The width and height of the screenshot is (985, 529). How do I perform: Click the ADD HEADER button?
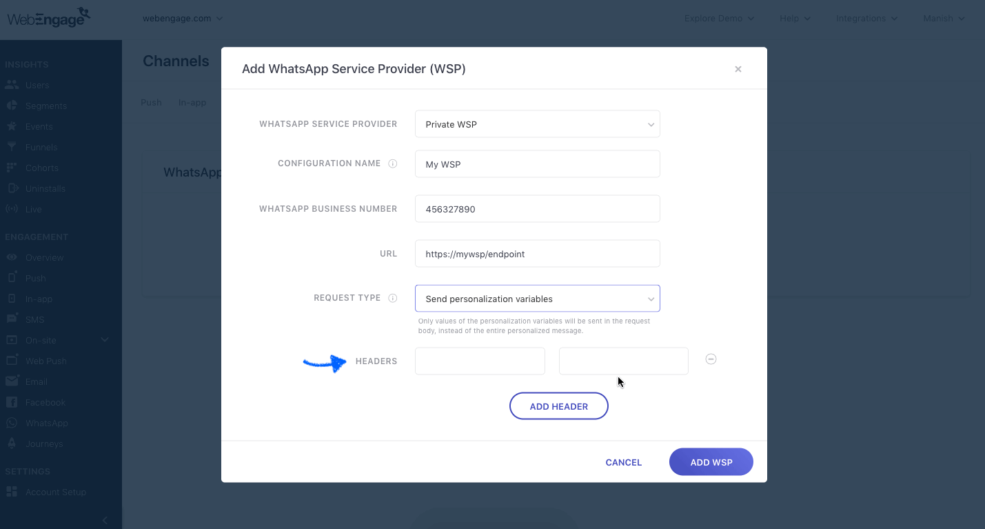[x=558, y=406]
